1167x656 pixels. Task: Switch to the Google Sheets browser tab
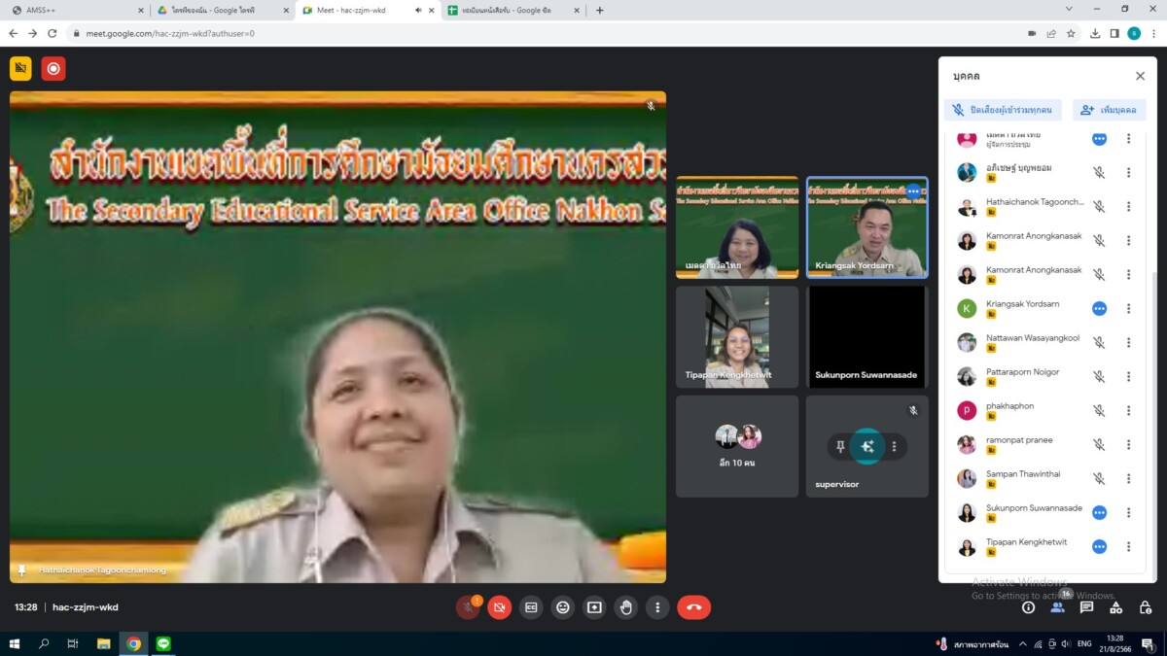513,10
